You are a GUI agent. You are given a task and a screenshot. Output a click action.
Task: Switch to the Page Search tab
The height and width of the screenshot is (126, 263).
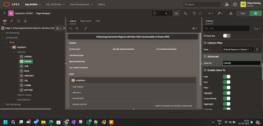click(86, 21)
